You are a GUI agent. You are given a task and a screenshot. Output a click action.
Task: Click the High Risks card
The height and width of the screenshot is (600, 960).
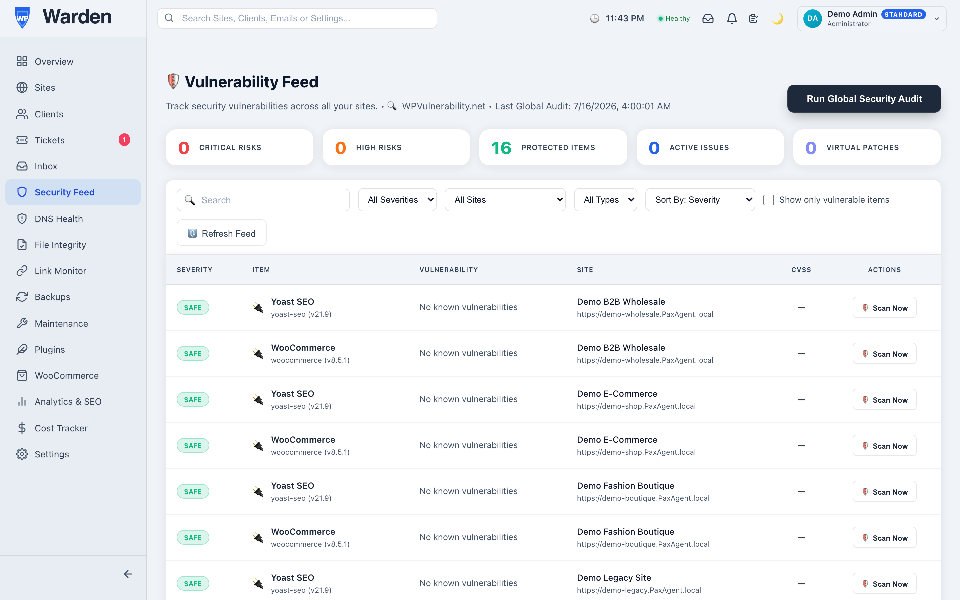(x=396, y=147)
